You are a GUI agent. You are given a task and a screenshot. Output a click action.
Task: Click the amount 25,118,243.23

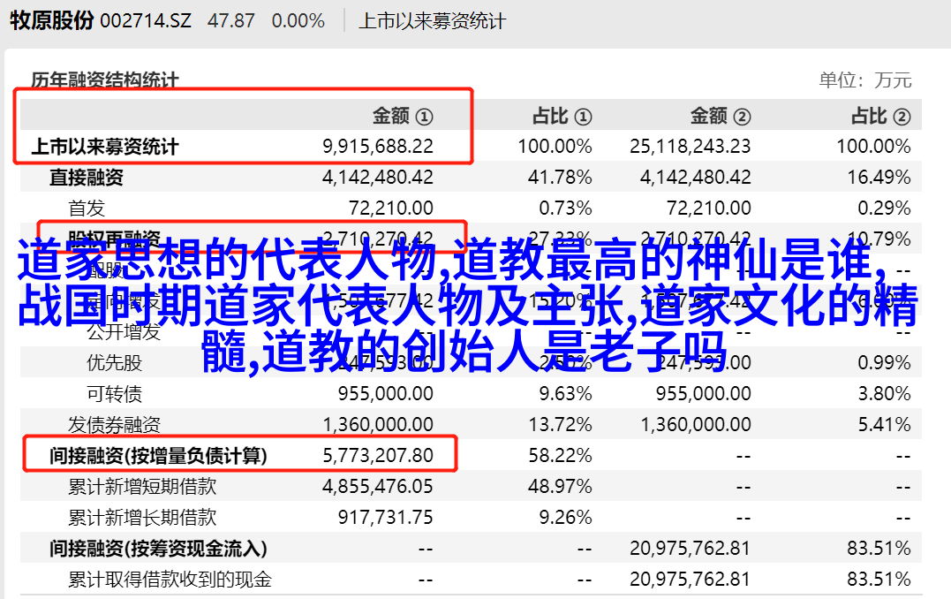(691, 147)
